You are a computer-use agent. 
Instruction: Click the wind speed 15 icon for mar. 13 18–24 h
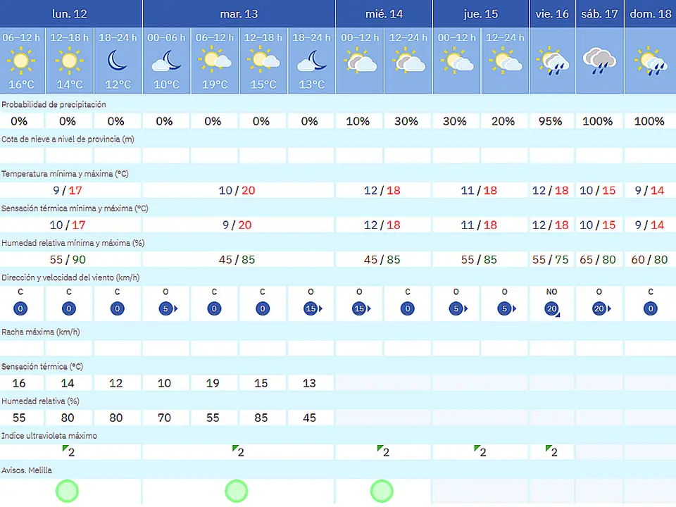(x=313, y=308)
